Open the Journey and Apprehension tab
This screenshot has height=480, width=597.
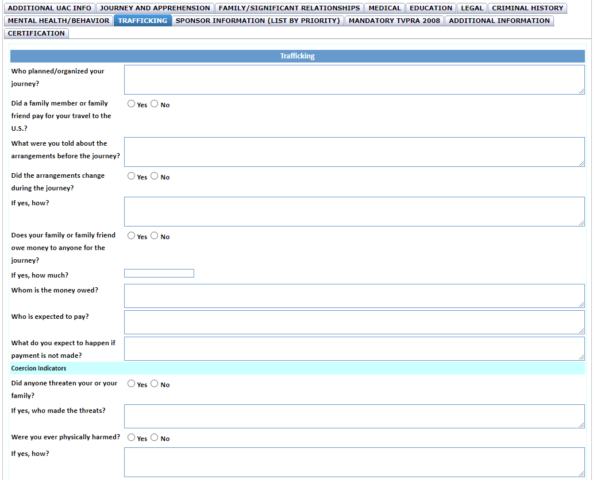pos(155,8)
